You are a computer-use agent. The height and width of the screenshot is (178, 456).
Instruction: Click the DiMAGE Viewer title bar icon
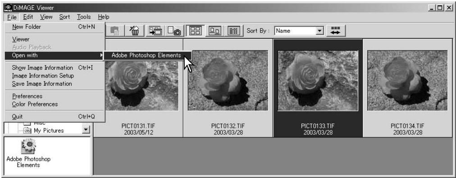click(8, 8)
